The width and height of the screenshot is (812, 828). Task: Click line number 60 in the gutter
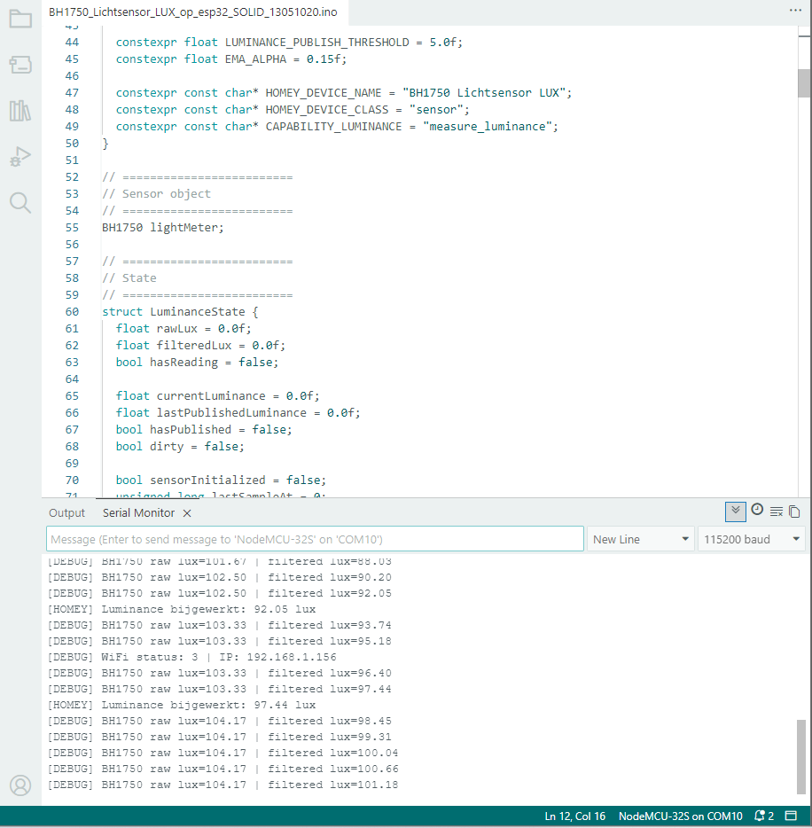tap(72, 311)
